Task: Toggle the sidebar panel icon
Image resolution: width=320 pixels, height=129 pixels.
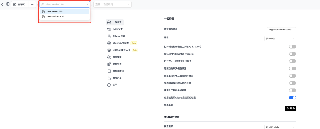Action: coord(8,4)
